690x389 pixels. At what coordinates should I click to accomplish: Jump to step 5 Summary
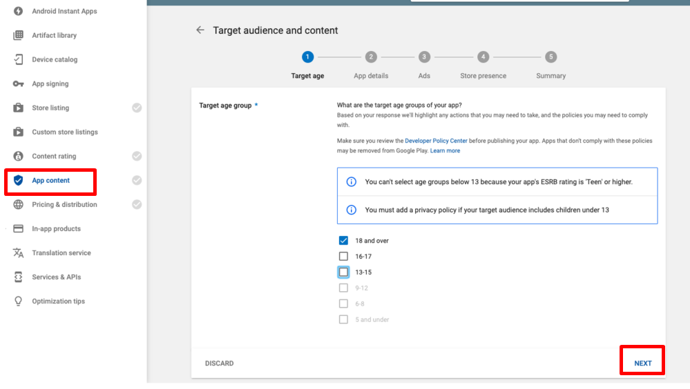(550, 57)
